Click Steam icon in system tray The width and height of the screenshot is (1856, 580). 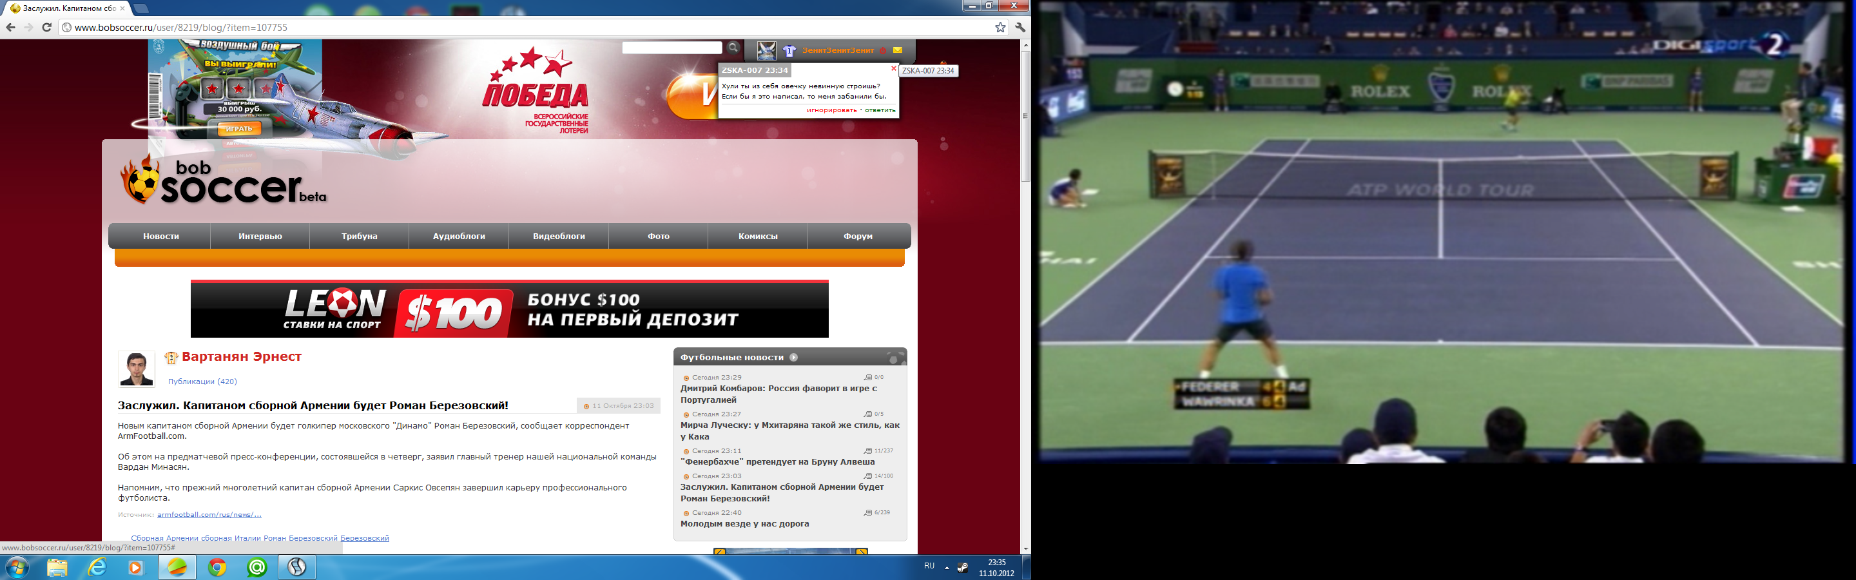[963, 568]
